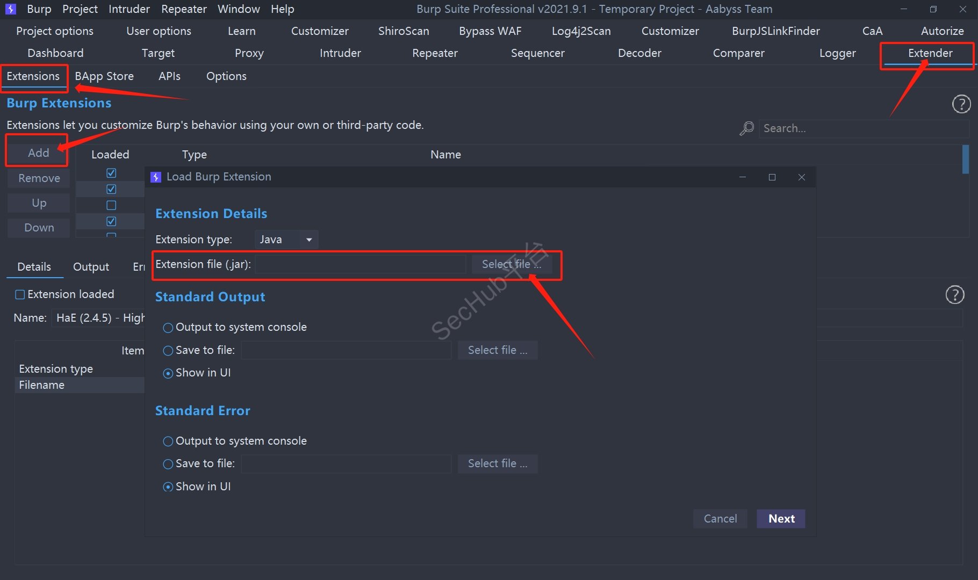Enable the unchecked third extension checkbox
Viewport: 978px width, 580px height.
pyautogui.click(x=111, y=205)
